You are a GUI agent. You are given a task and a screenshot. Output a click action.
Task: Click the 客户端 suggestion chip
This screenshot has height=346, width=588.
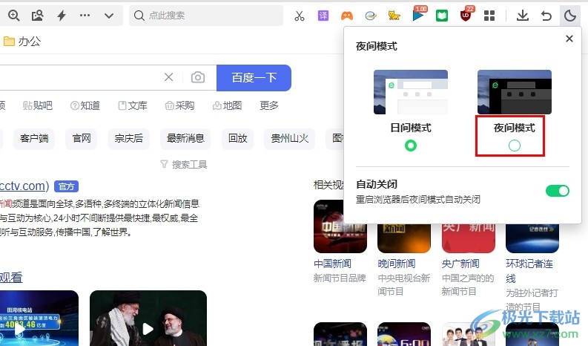coord(34,139)
